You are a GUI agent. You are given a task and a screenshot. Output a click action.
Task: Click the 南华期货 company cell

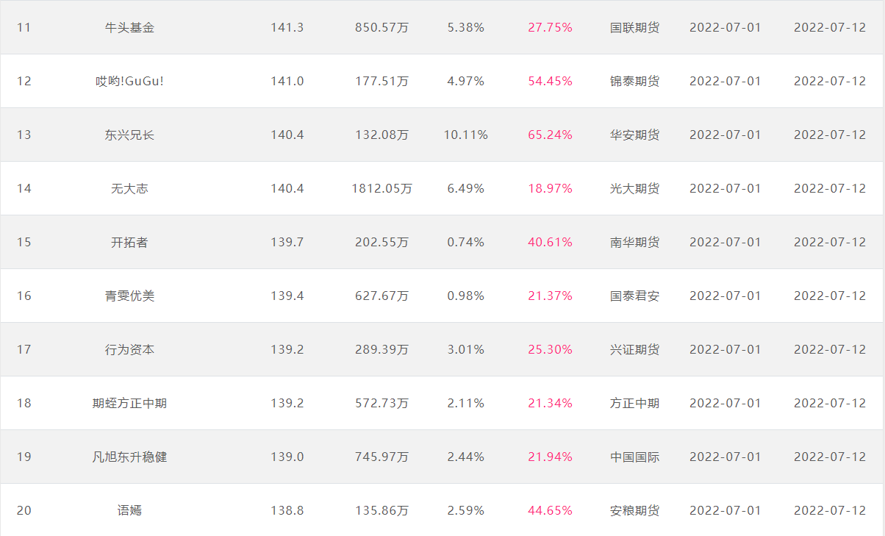click(634, 242)
